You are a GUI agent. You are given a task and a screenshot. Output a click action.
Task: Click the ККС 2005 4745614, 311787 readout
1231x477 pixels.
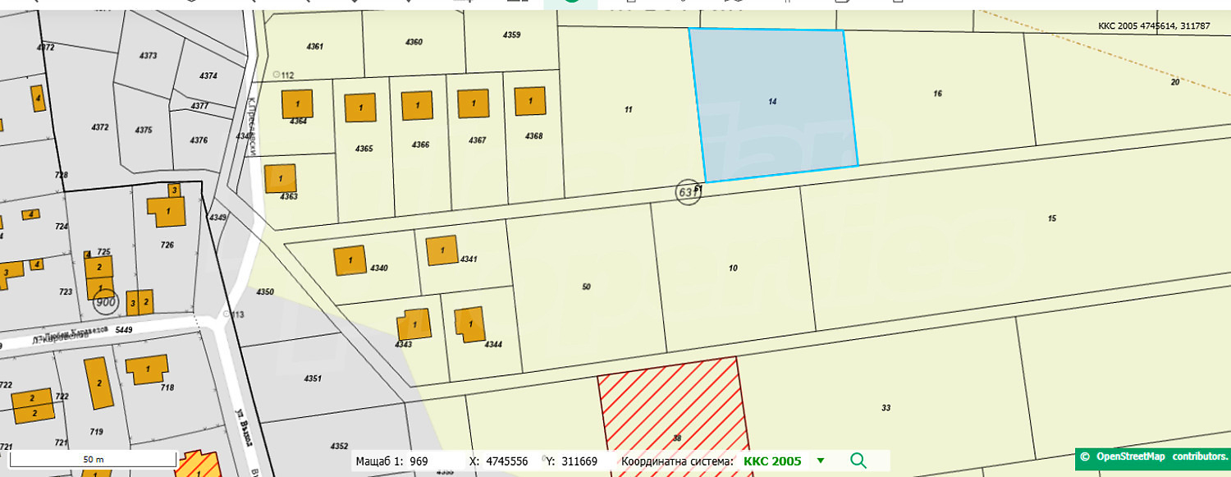click(x=1154, y=26)
